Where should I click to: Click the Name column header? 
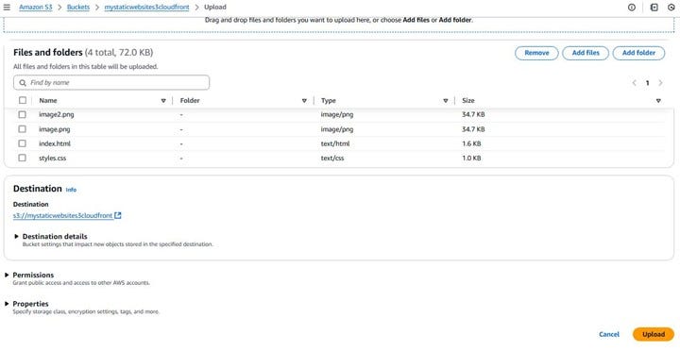pyautogui.click(x=48, y=101)
